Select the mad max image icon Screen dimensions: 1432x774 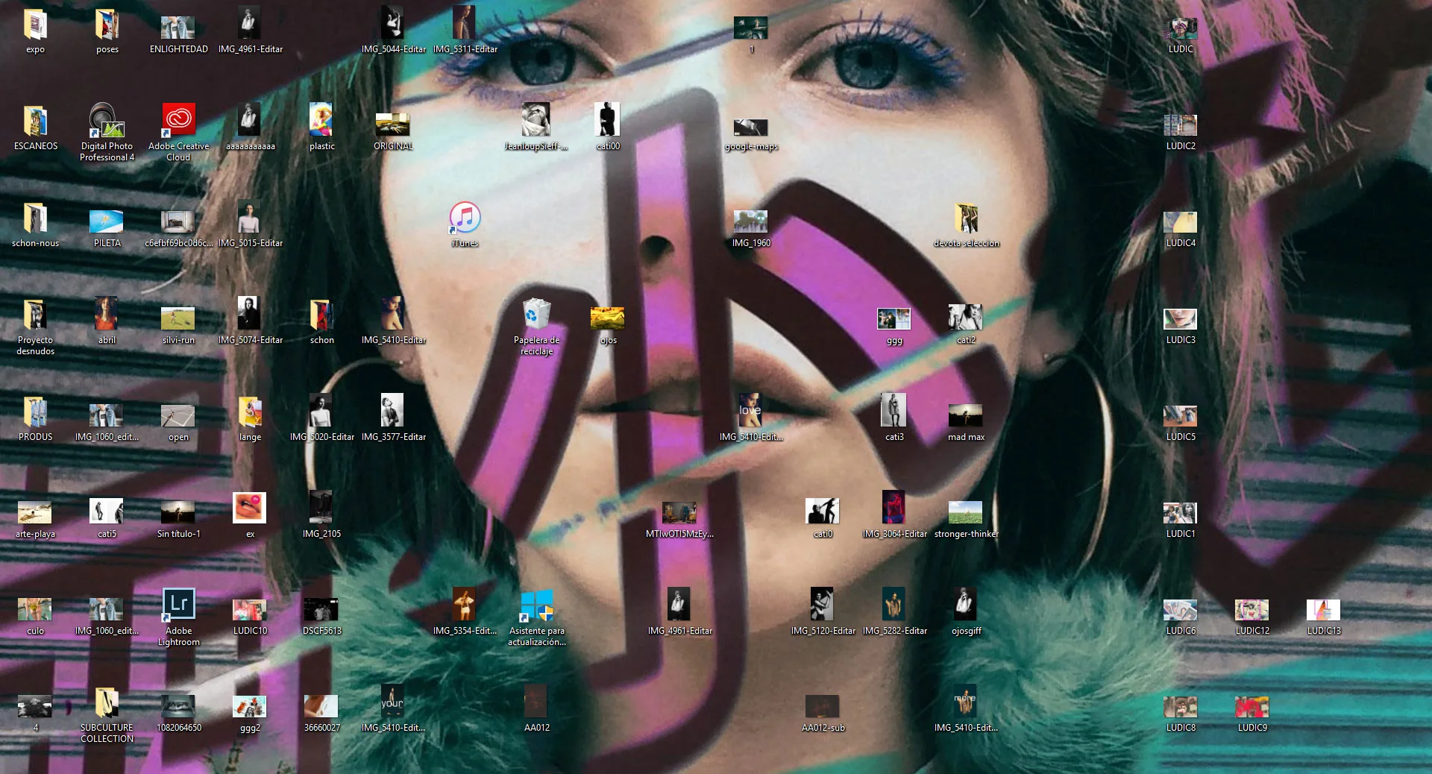click(x=966, y=415)
